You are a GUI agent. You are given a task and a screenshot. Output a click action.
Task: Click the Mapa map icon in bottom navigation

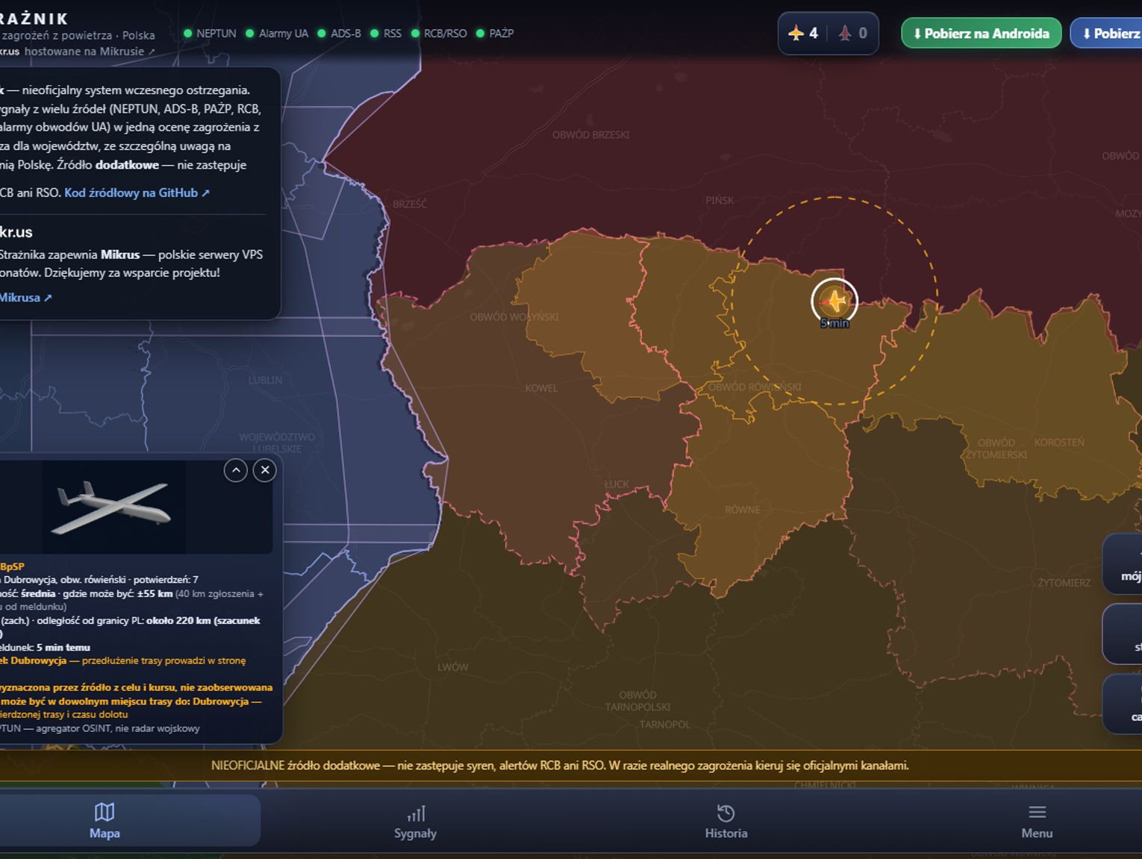(x=104, y=812)
